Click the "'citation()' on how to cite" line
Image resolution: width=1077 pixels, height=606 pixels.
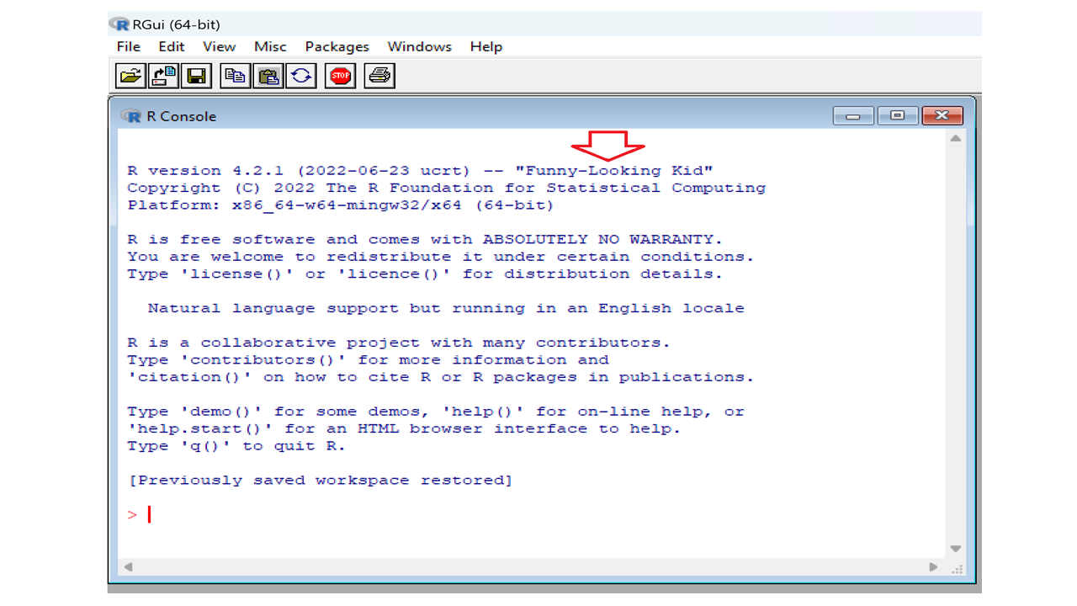click(441, 377)
